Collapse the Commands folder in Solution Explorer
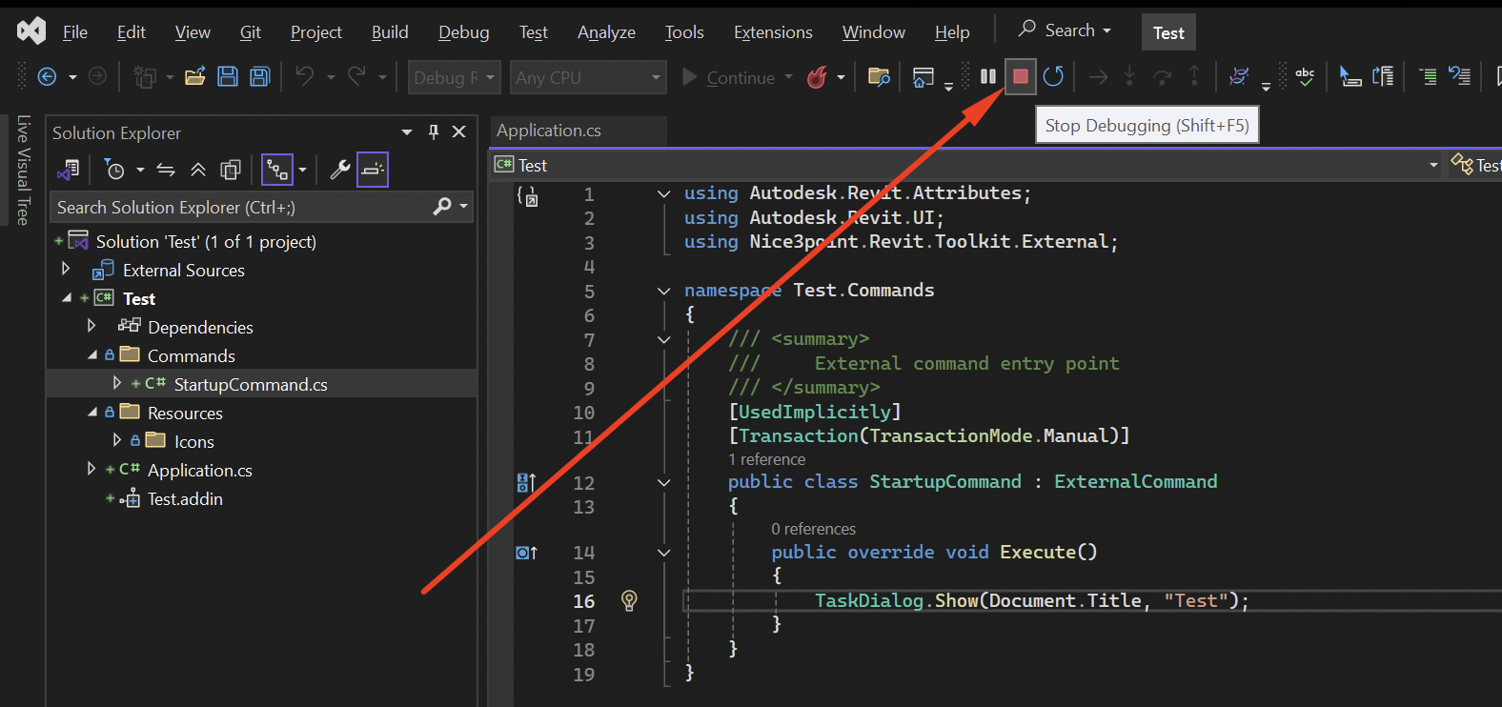The width and height of the screenshot is (1502, 707). point(92,355)
